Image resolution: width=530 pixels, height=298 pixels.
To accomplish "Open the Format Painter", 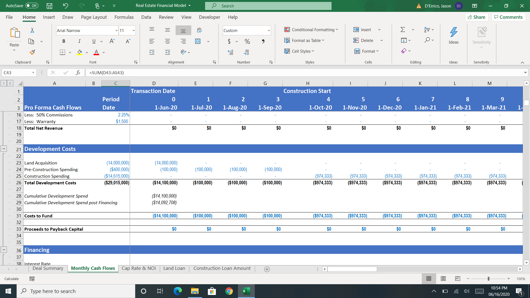I will (32, 52).
